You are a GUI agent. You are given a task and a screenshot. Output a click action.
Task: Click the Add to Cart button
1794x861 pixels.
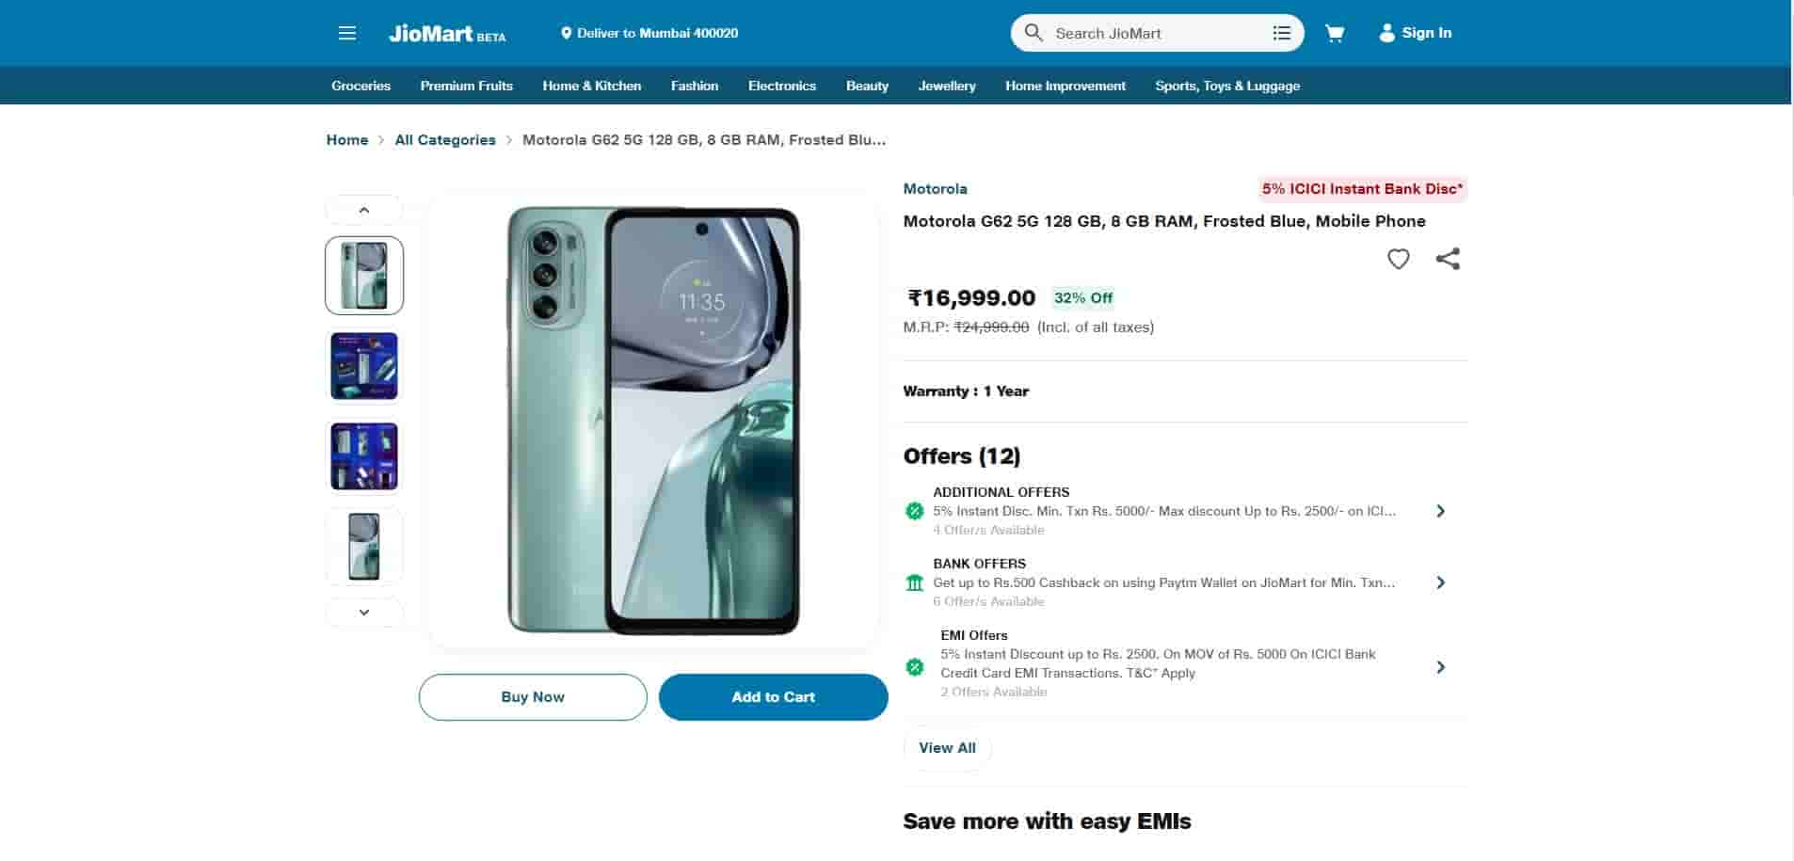[773, 697]
